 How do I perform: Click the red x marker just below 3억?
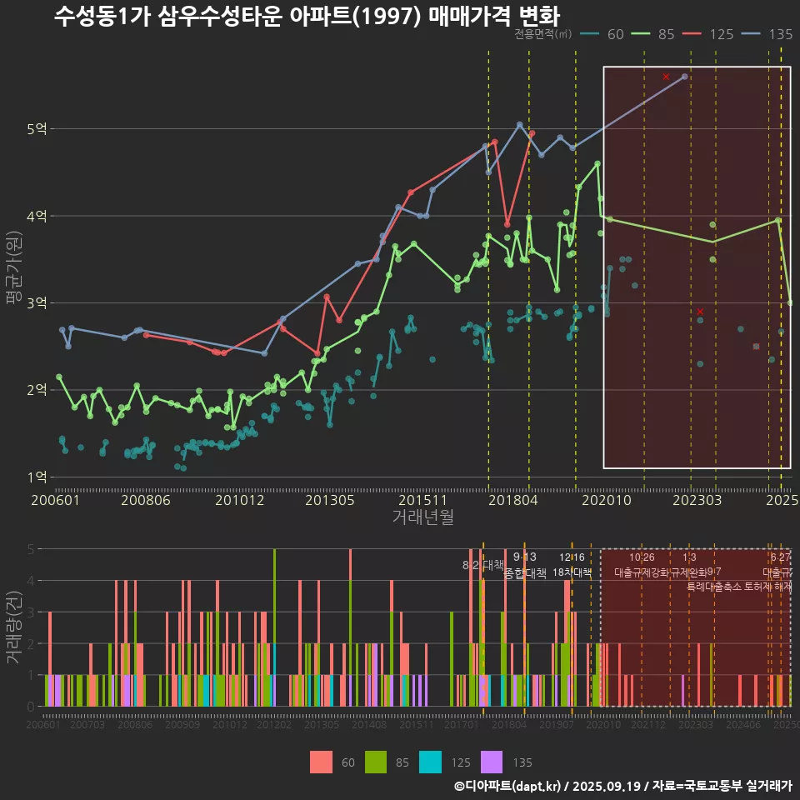tap(700, 311)
